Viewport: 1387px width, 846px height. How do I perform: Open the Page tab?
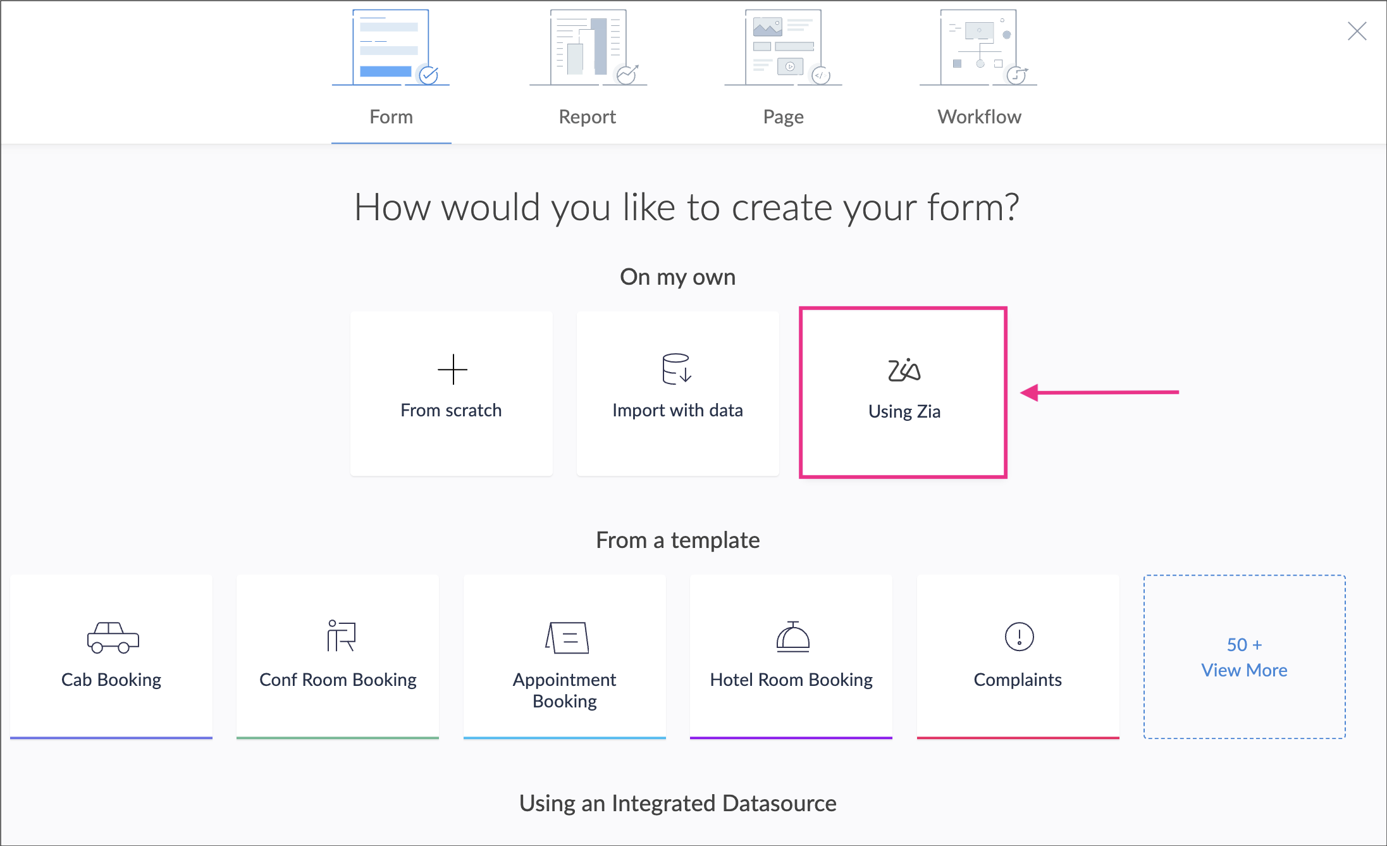[783, 116]
